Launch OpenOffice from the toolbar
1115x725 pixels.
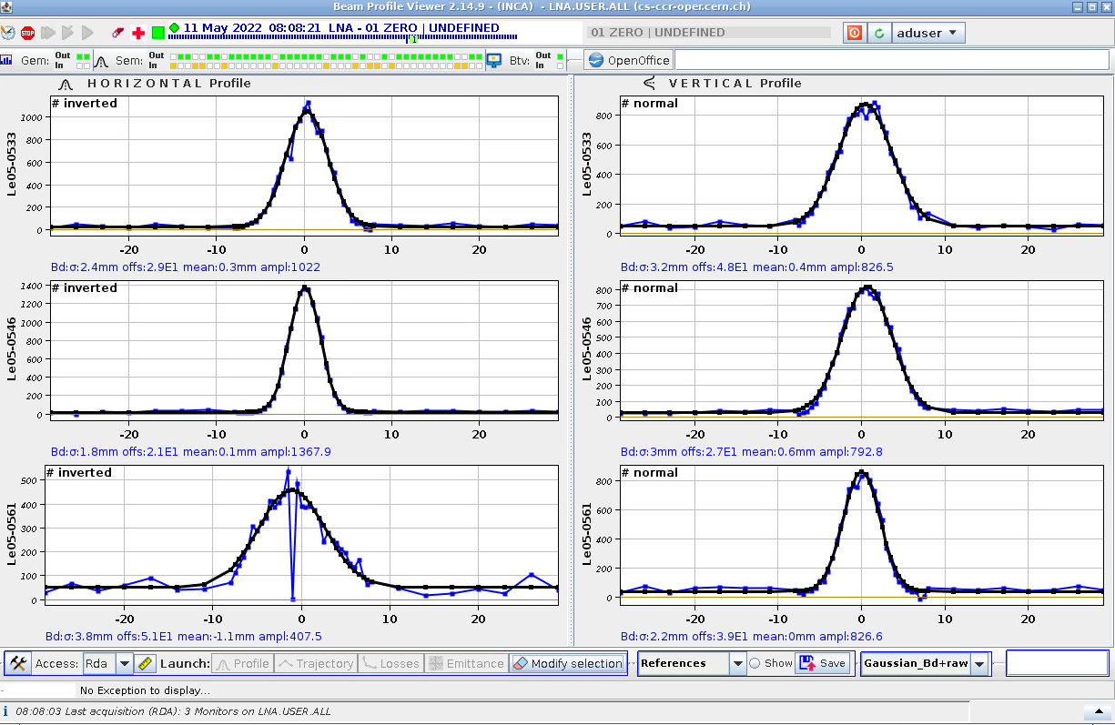pyautogui.click(x=629, y=60)
